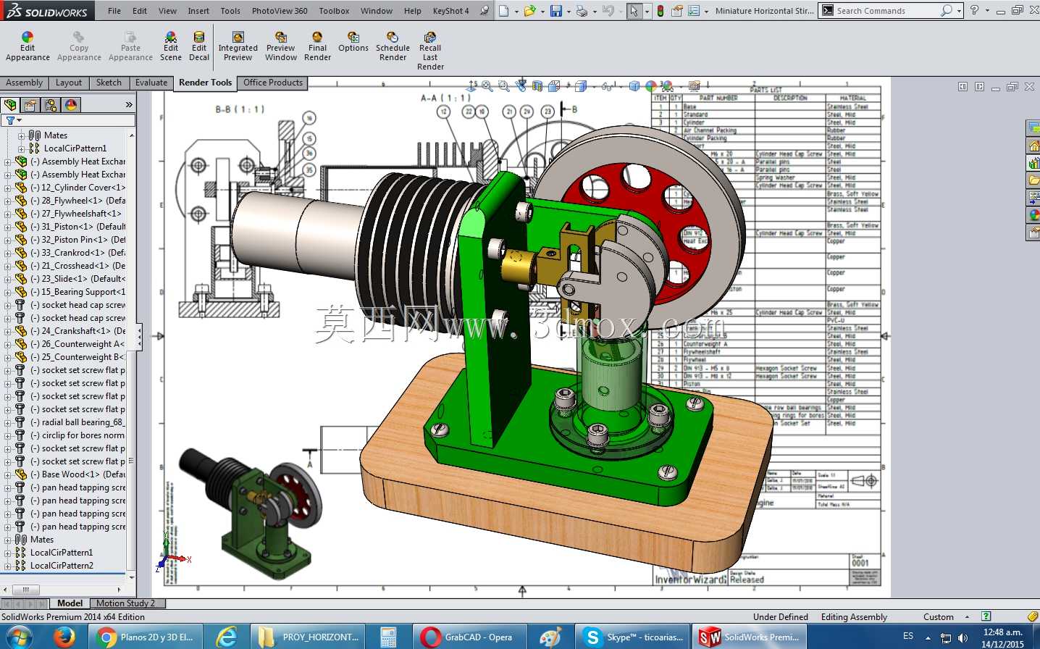Open the View Settings icon
Screen dimensions: 1040x649
click(x=694, y=86)
